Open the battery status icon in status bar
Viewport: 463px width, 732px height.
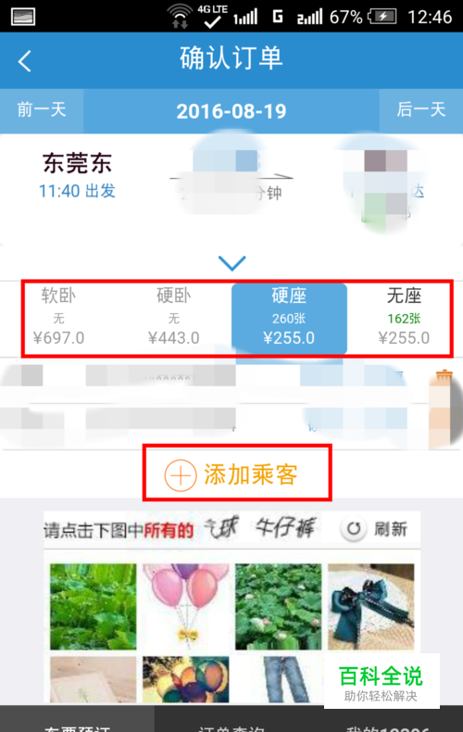click(x=382, y=17)
